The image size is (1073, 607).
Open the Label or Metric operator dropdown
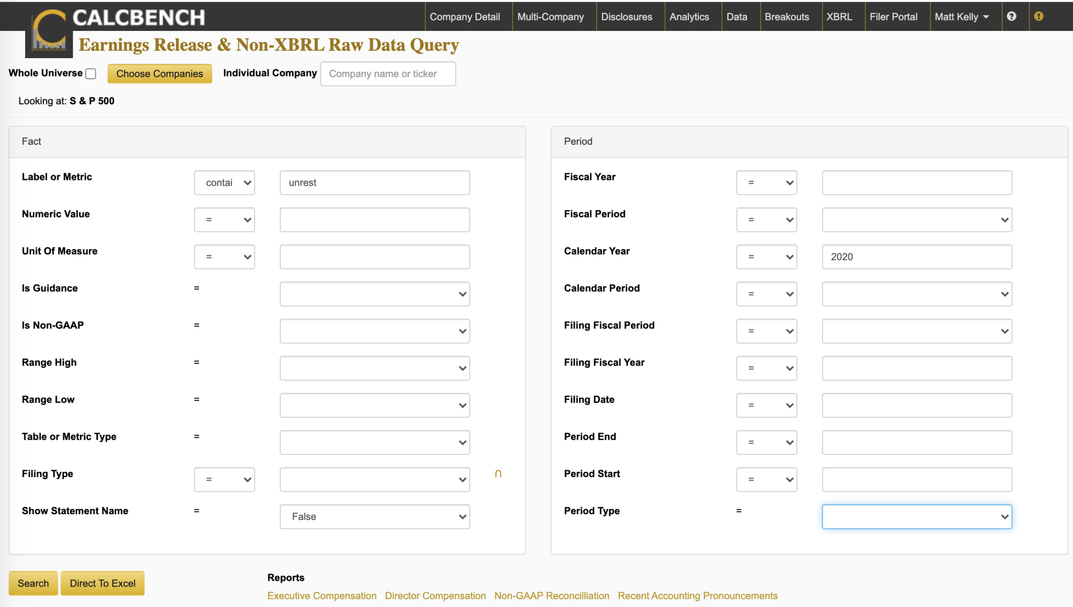(224, 183)
